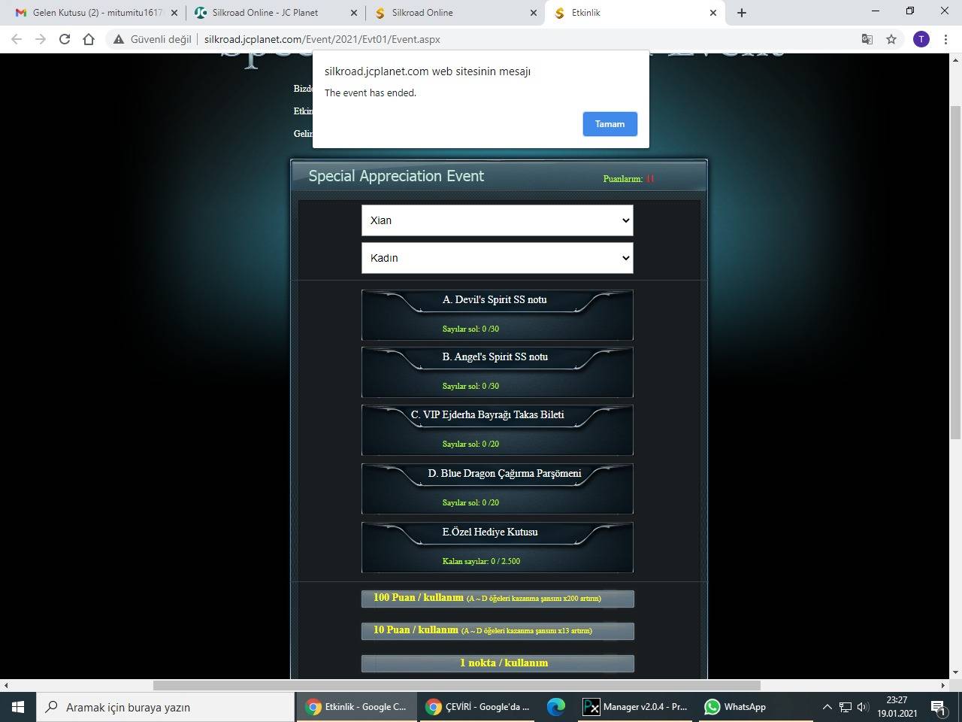Choose the Angel's Spirit SS notu reward
962x722 pixels.
click(497, 372)
